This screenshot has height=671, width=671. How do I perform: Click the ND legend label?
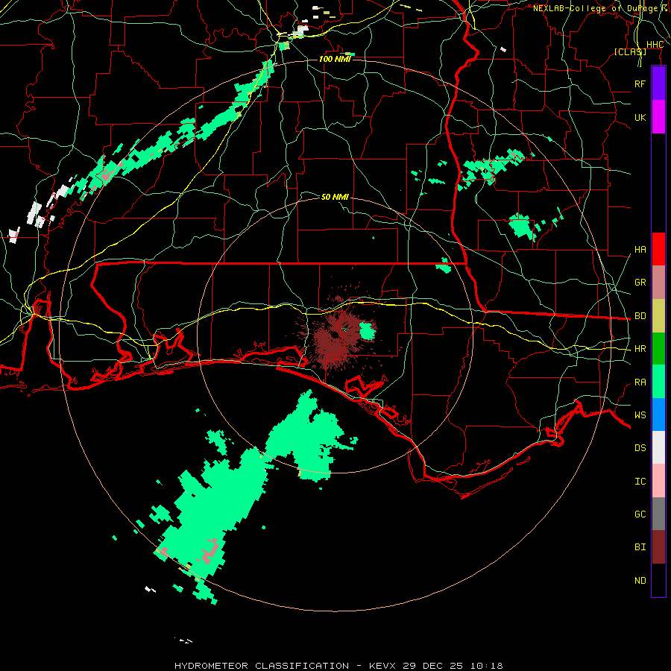click(x=640, y=581)
